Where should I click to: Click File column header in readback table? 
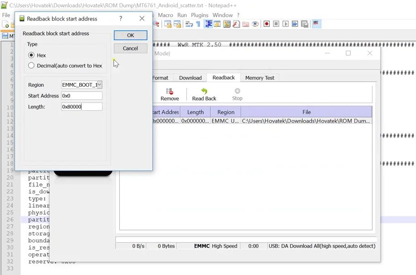tap(307, 112)
